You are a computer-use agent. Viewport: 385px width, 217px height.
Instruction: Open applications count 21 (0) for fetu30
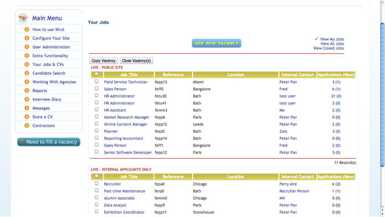[336, 96]
